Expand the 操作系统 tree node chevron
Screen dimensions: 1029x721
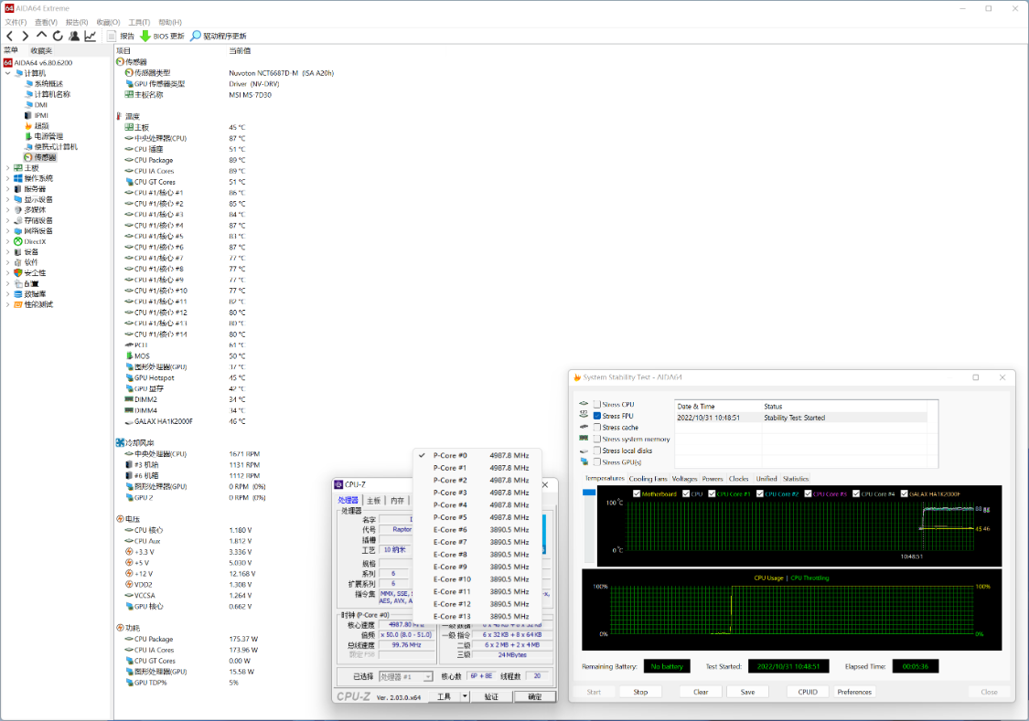coord(8,178)
